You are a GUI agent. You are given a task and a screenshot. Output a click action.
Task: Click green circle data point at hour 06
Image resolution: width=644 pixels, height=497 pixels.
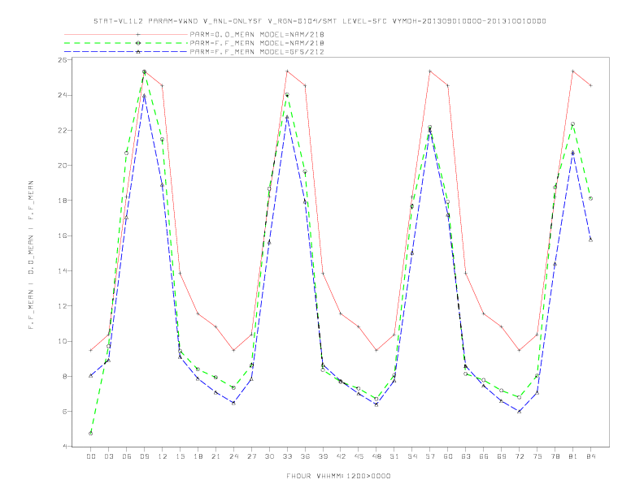tap(127, 153)
